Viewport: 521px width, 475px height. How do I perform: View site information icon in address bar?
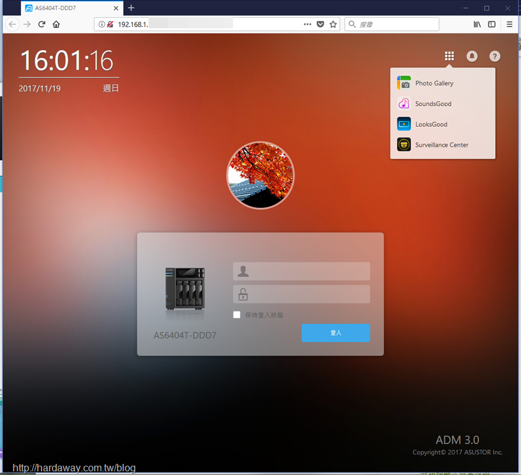(101, 24)
